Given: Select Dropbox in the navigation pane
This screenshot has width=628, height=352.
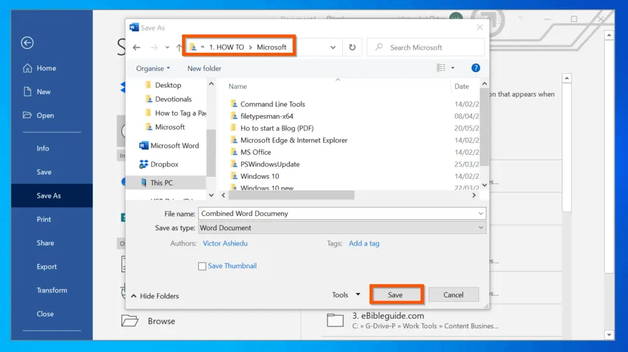Looking at the screenshot, I should click(x=164, y=164).
